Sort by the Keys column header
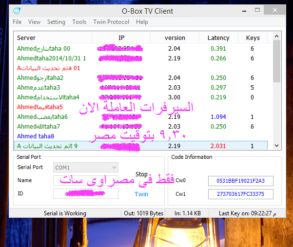293x247 pixels. click(x=253, y=38)
